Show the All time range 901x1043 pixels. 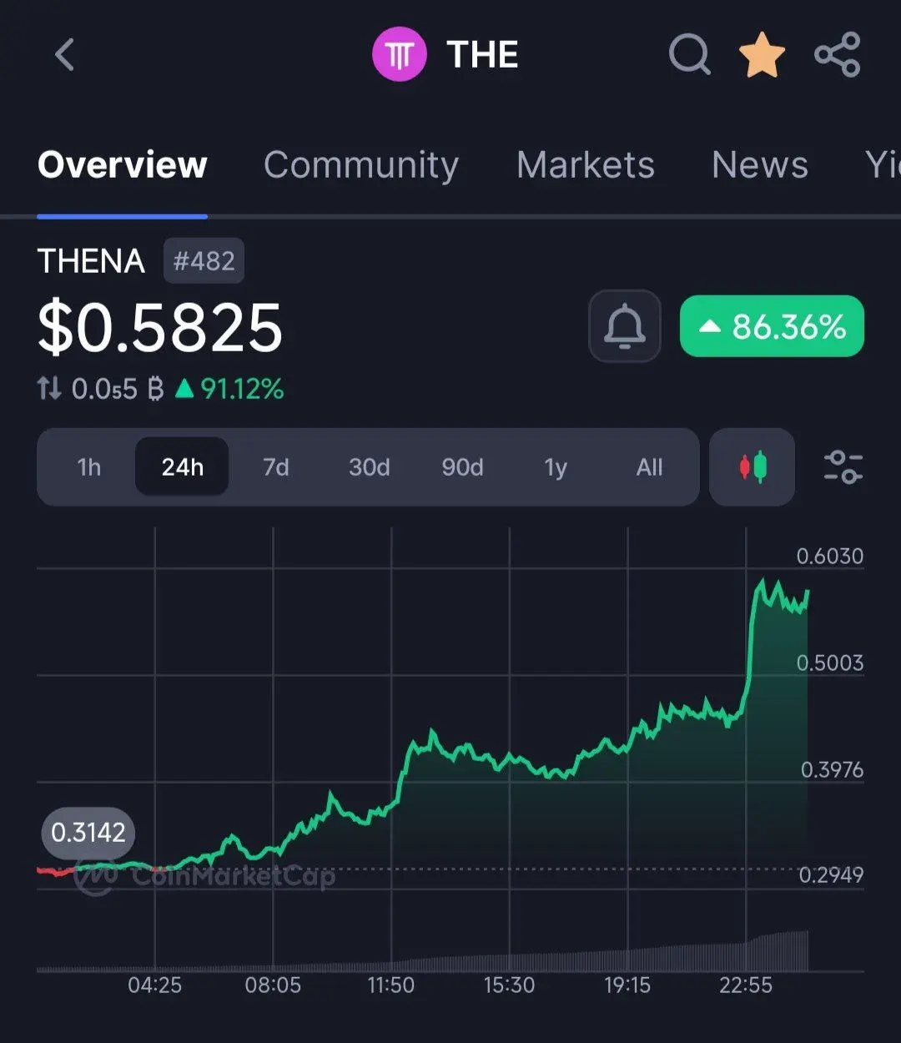pos(649,467)
